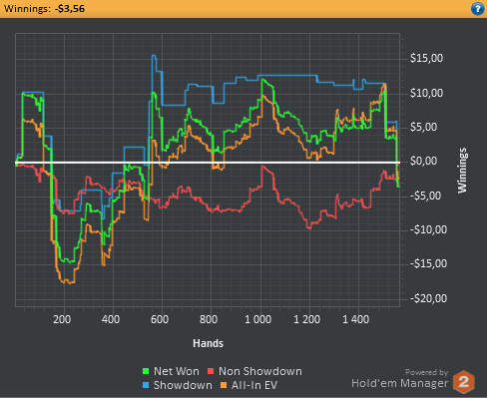Toggle the red Non Showdown legend swatch
The image size is (487, 398).
[x=211, y=371]
